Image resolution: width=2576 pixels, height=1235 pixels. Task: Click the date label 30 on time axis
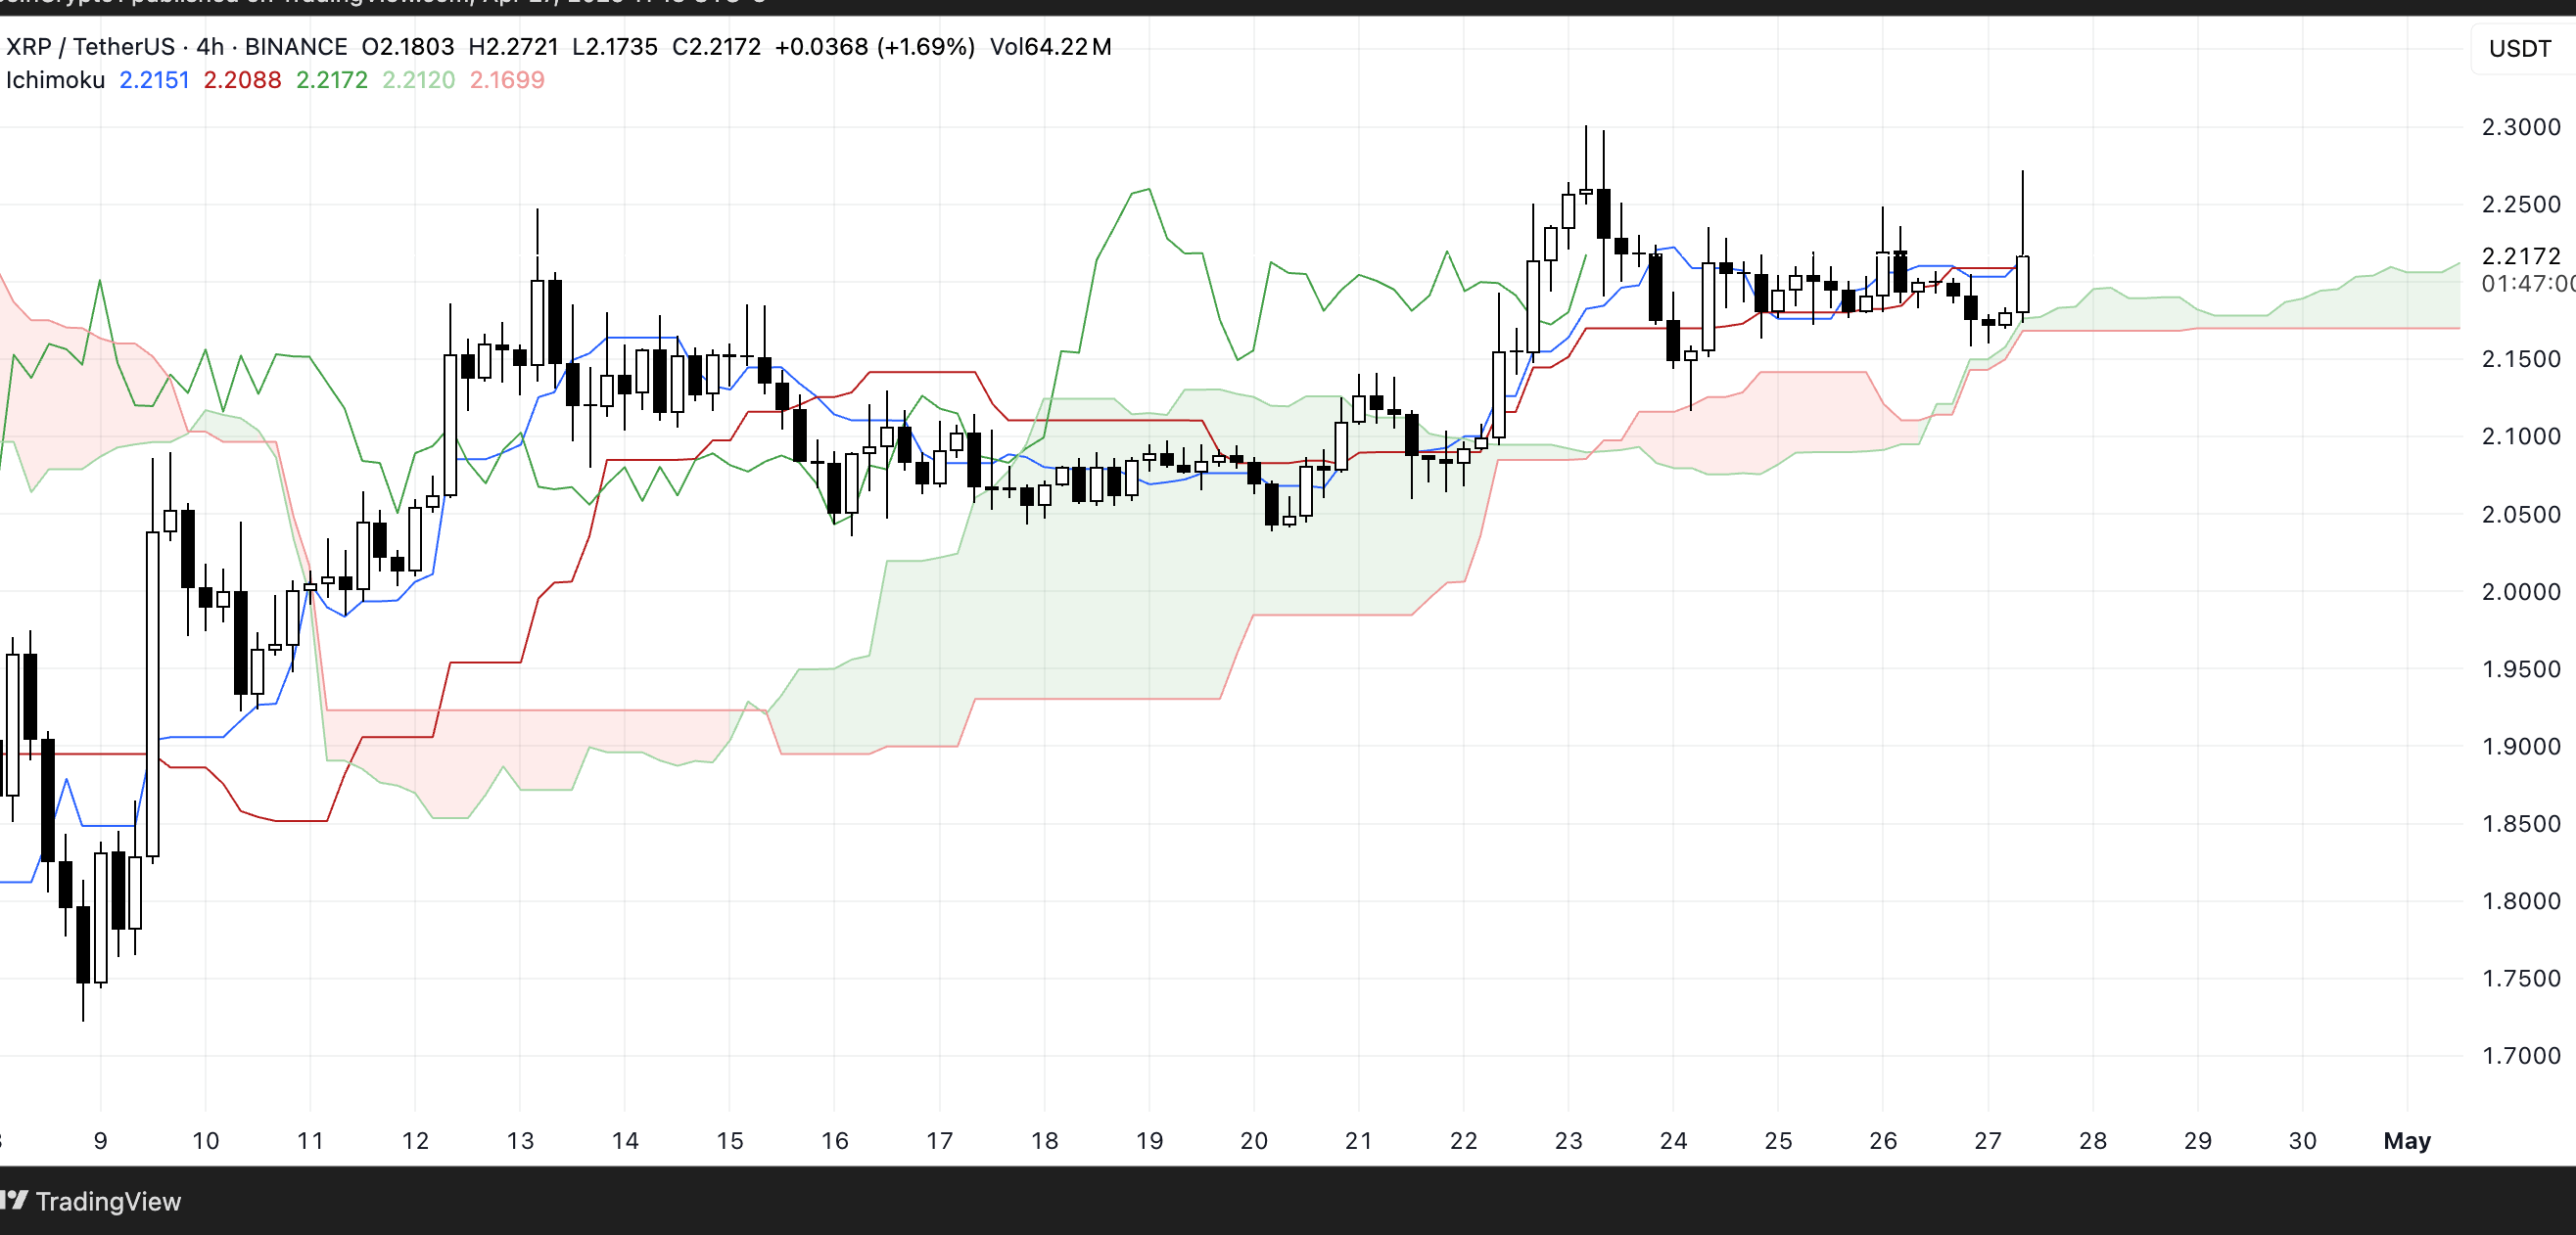click(x=2302, y=1140)
